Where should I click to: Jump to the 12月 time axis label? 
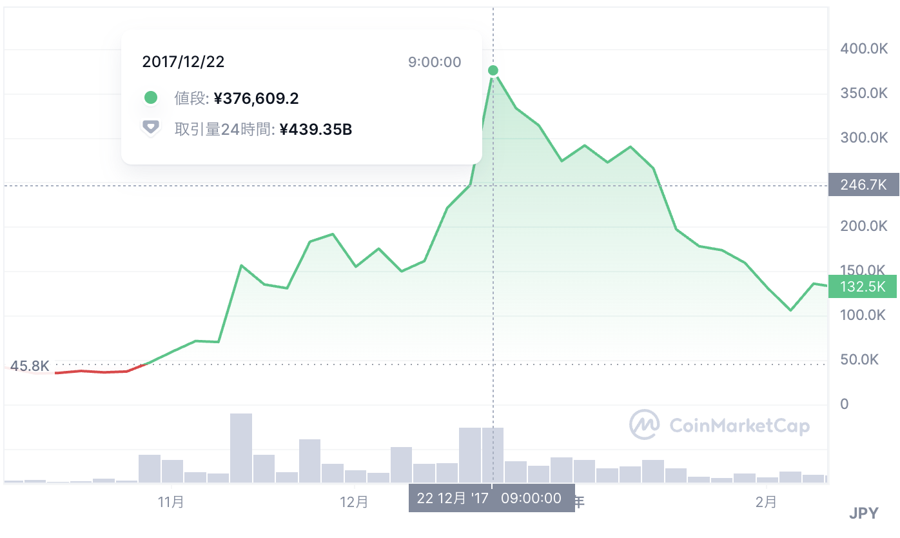coord(354,501)
